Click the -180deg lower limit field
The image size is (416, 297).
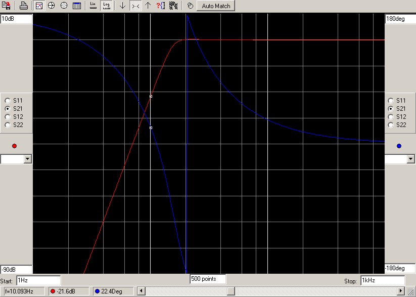pos(400,268)
